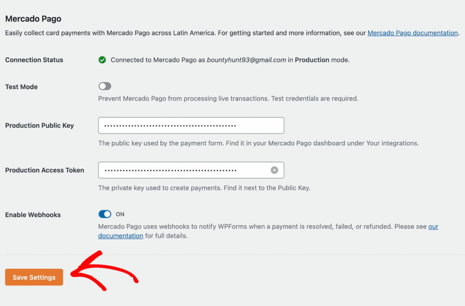
Task: Clear the Production Access Token field
Action: tap(274, 170)
